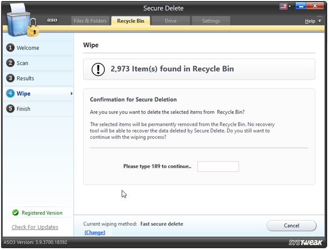The height and width of the screenshot is (250, 329).
Task: Click the number 5 Finish step icon
Action: (10, 108)
